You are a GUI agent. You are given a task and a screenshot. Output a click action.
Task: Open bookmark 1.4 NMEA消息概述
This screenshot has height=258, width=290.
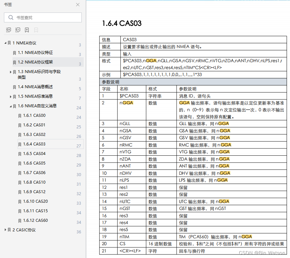click(x=35, y=87)
